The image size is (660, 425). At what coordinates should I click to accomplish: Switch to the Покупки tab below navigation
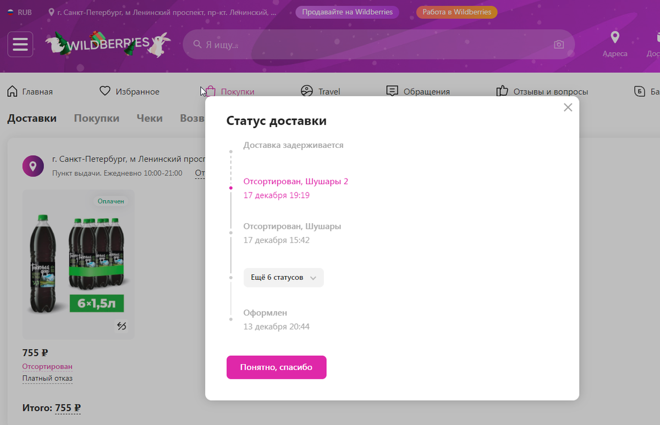[97, 118]
